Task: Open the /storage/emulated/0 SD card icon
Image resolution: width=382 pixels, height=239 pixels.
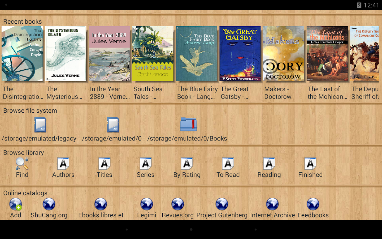Action: coord(113,125)
